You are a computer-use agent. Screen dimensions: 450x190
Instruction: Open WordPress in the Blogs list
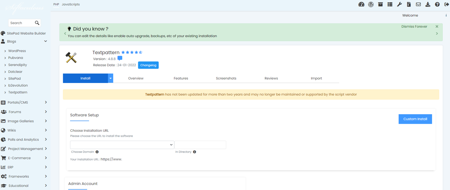click(17, 51)
